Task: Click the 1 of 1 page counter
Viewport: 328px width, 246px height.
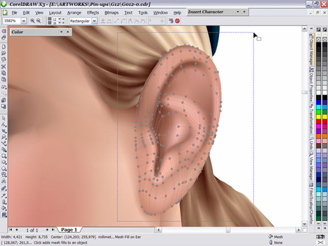Action: coord(32,230)
